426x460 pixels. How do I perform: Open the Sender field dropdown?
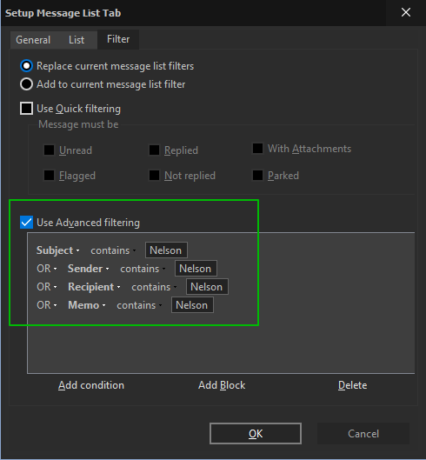[x=89, y=269]
